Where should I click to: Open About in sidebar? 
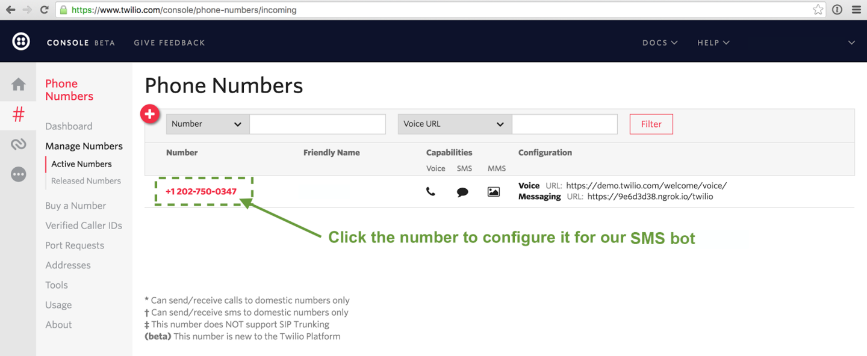58,325
